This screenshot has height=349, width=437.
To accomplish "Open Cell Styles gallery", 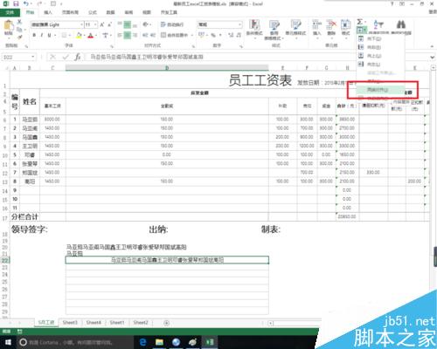I will point(295,29).
